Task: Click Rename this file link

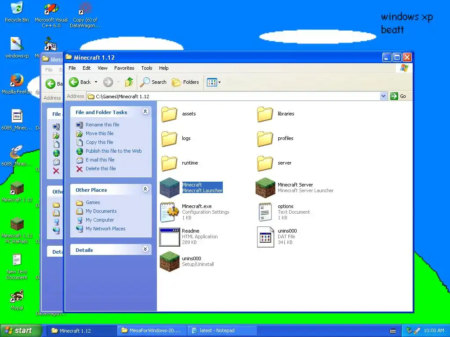Action: click(102, 125)
